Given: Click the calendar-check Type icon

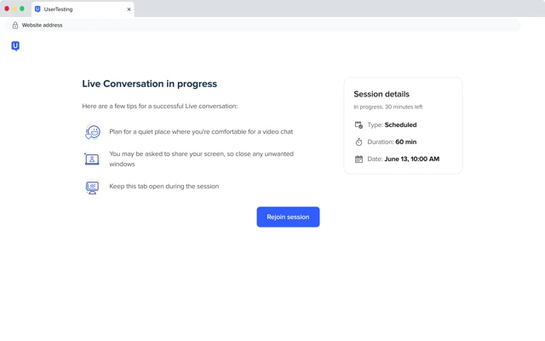Looking at the screenshot, I should [x=359, y=124].
